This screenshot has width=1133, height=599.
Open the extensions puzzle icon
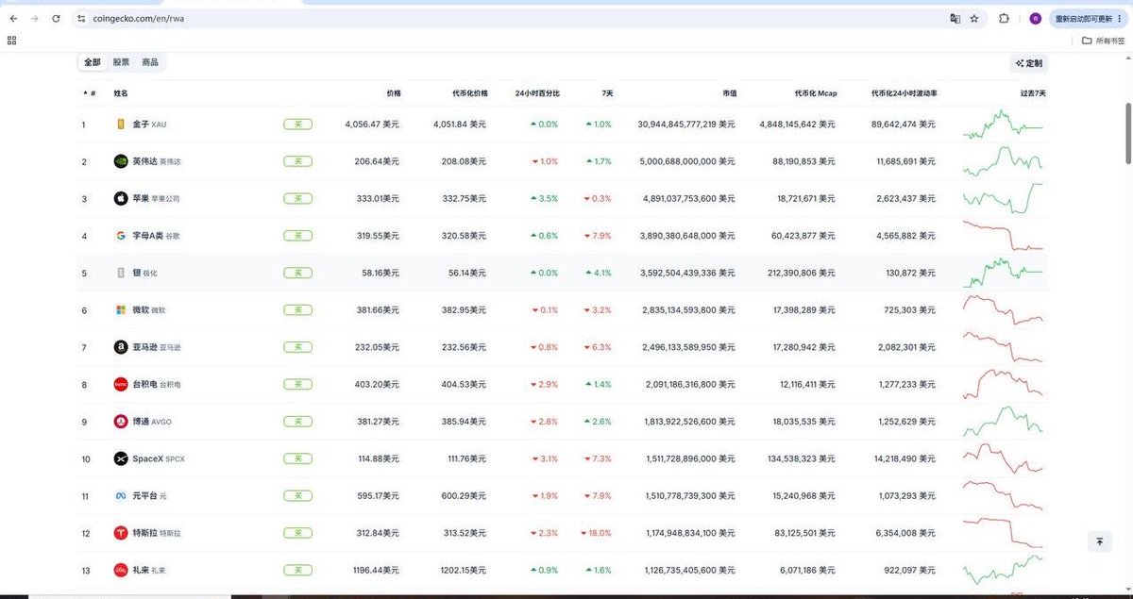click(1004, 19)
